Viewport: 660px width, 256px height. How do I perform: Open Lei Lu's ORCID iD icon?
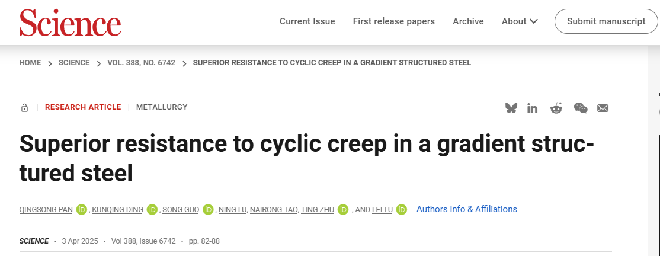coord(402,209)
